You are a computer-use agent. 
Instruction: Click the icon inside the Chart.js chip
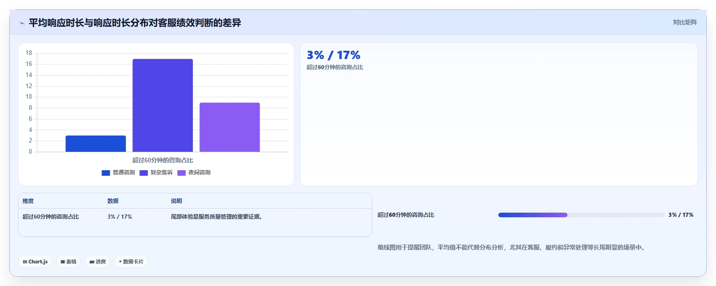25,262
